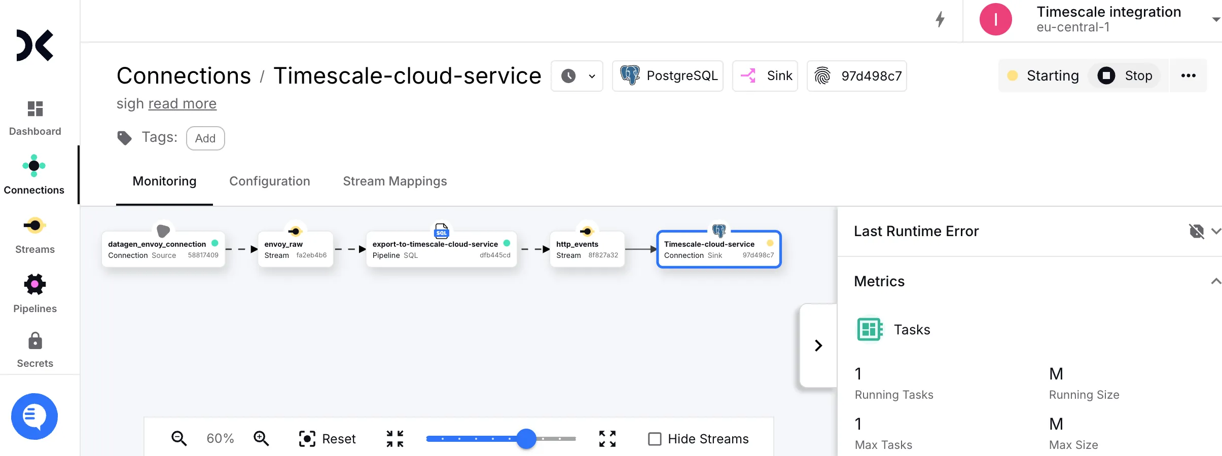1222x456 pixels.
Task: Click the 60% zoom level value
Action: (220, 439)
